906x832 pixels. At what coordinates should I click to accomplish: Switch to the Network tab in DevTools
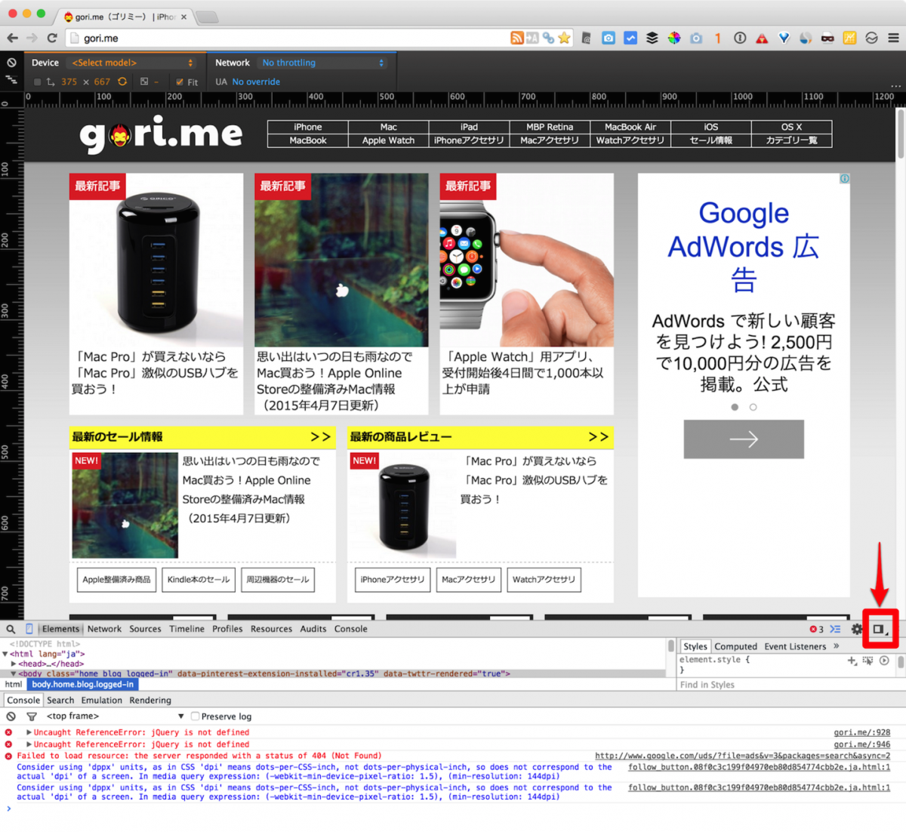[x=104, y=629]
